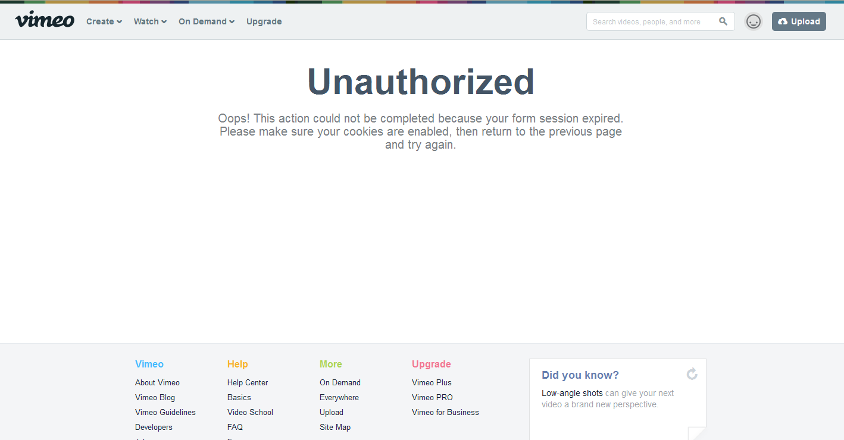Image resolution: width=844 pixels, height=440 pixels.
Task: Open the Create dropdown menu
Action: (x=104, y=21)
